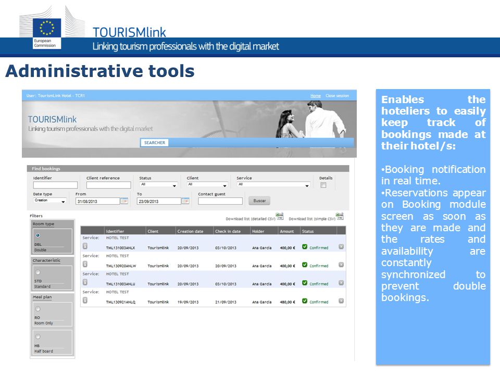Open calendar picker for From date
Screen dimensions: 500x375
tap(124, 201)
